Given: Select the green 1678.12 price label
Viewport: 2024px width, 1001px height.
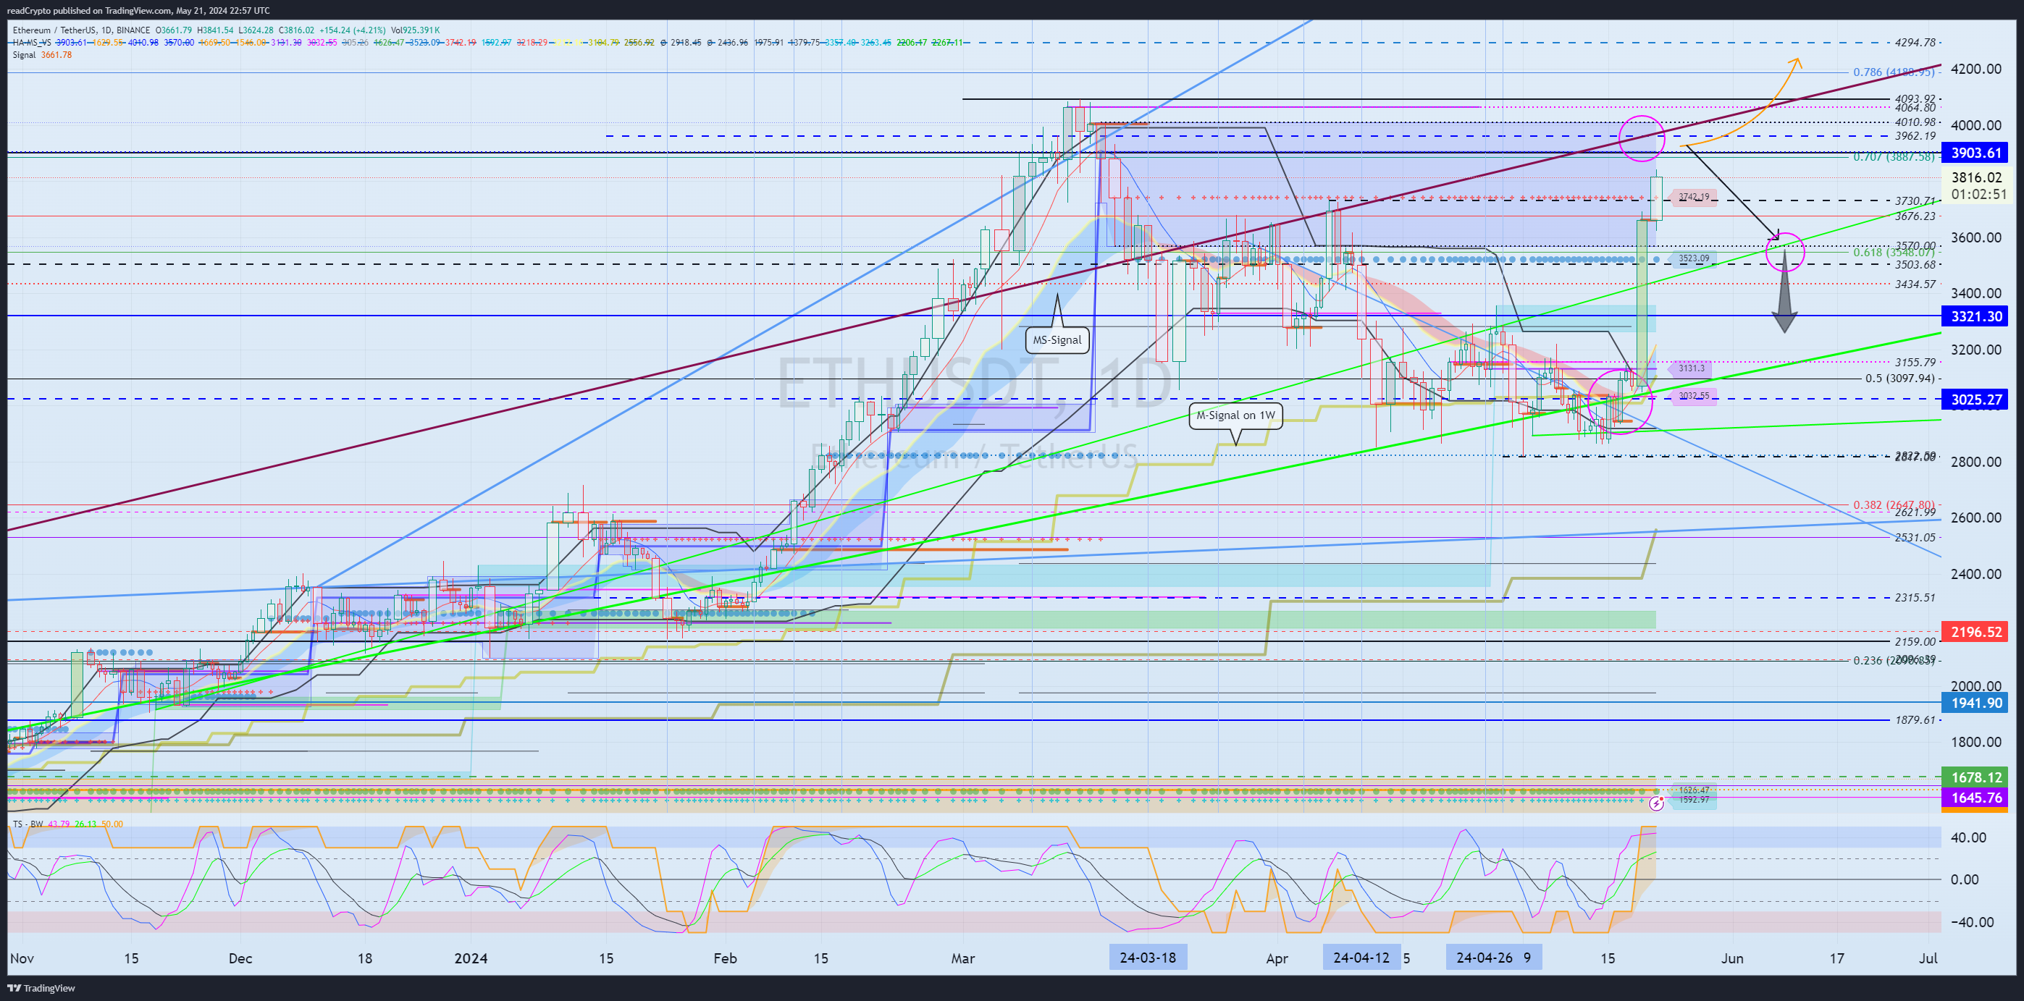Looking at the screenshot, I should 1975,777.
